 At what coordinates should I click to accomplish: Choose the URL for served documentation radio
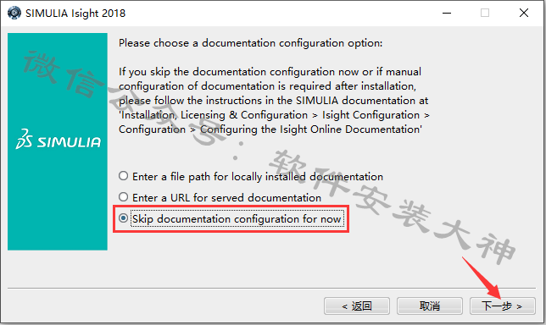pyautogui.click(x=123, y=197)
